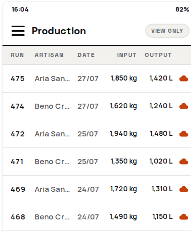Sort by the ARTISAN column header
Image resolution: width=191 pixels, height=232 pixels.
[x=49, y=55]
